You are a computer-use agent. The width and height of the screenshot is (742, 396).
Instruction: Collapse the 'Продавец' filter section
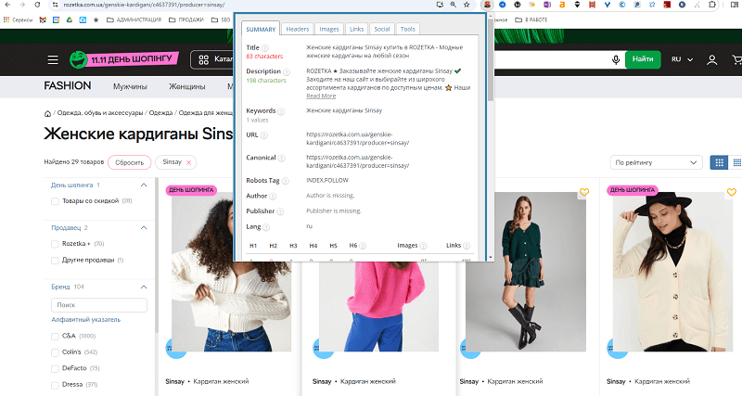(x=144, y=227)
